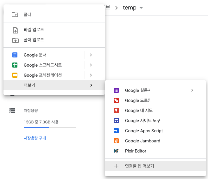Click the Google Apps Script arrow icon

click(x=116, y=131)
